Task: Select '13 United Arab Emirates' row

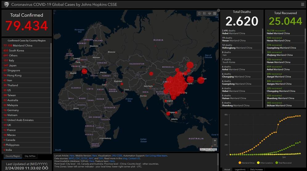Action: [26, 120]
